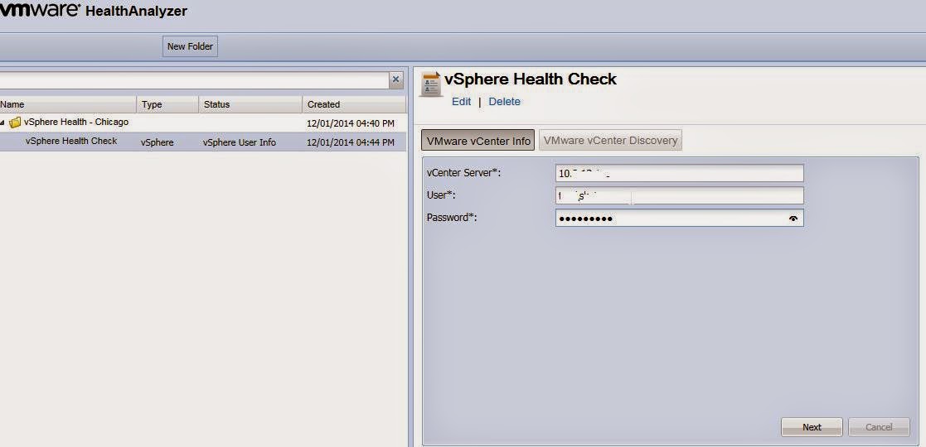Click the 12/01/2014 04:44 PM date
This screenshot has width=926, height=447.
[350, 142]
